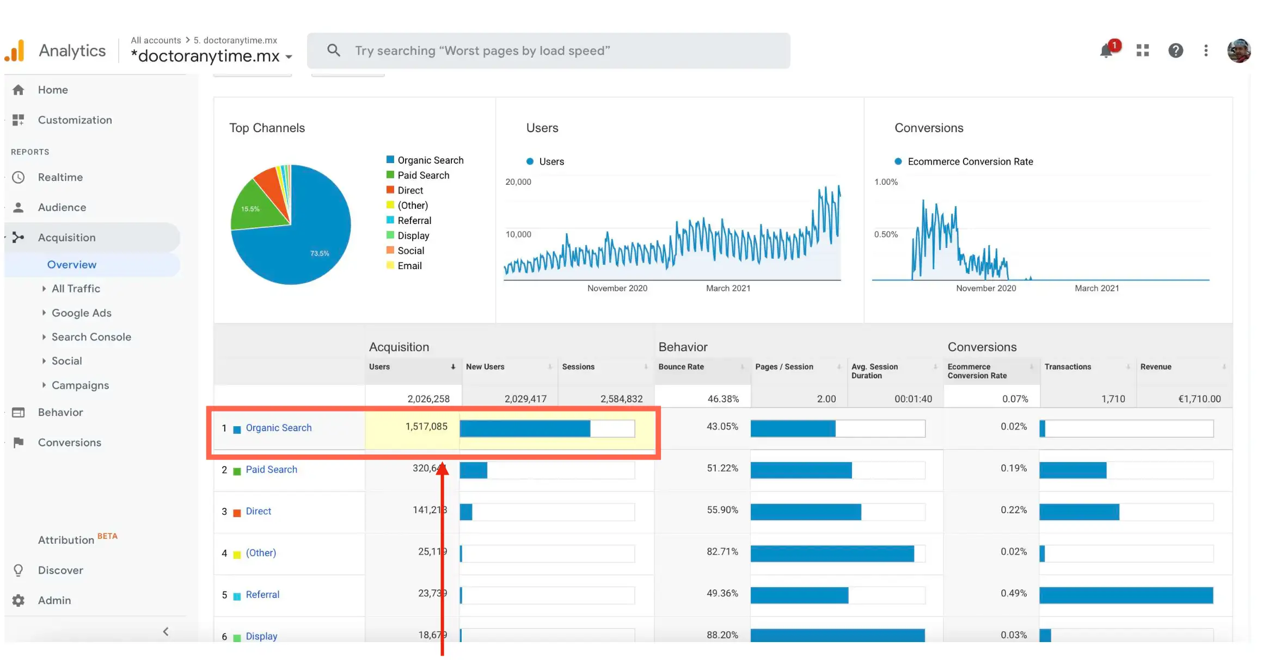The image size is (1263, 660).
Task: Open the Organic Search channel link
Action: 279,428
